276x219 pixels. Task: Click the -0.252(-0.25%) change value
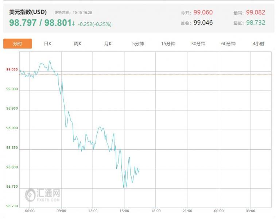click(x=95, y=24)
